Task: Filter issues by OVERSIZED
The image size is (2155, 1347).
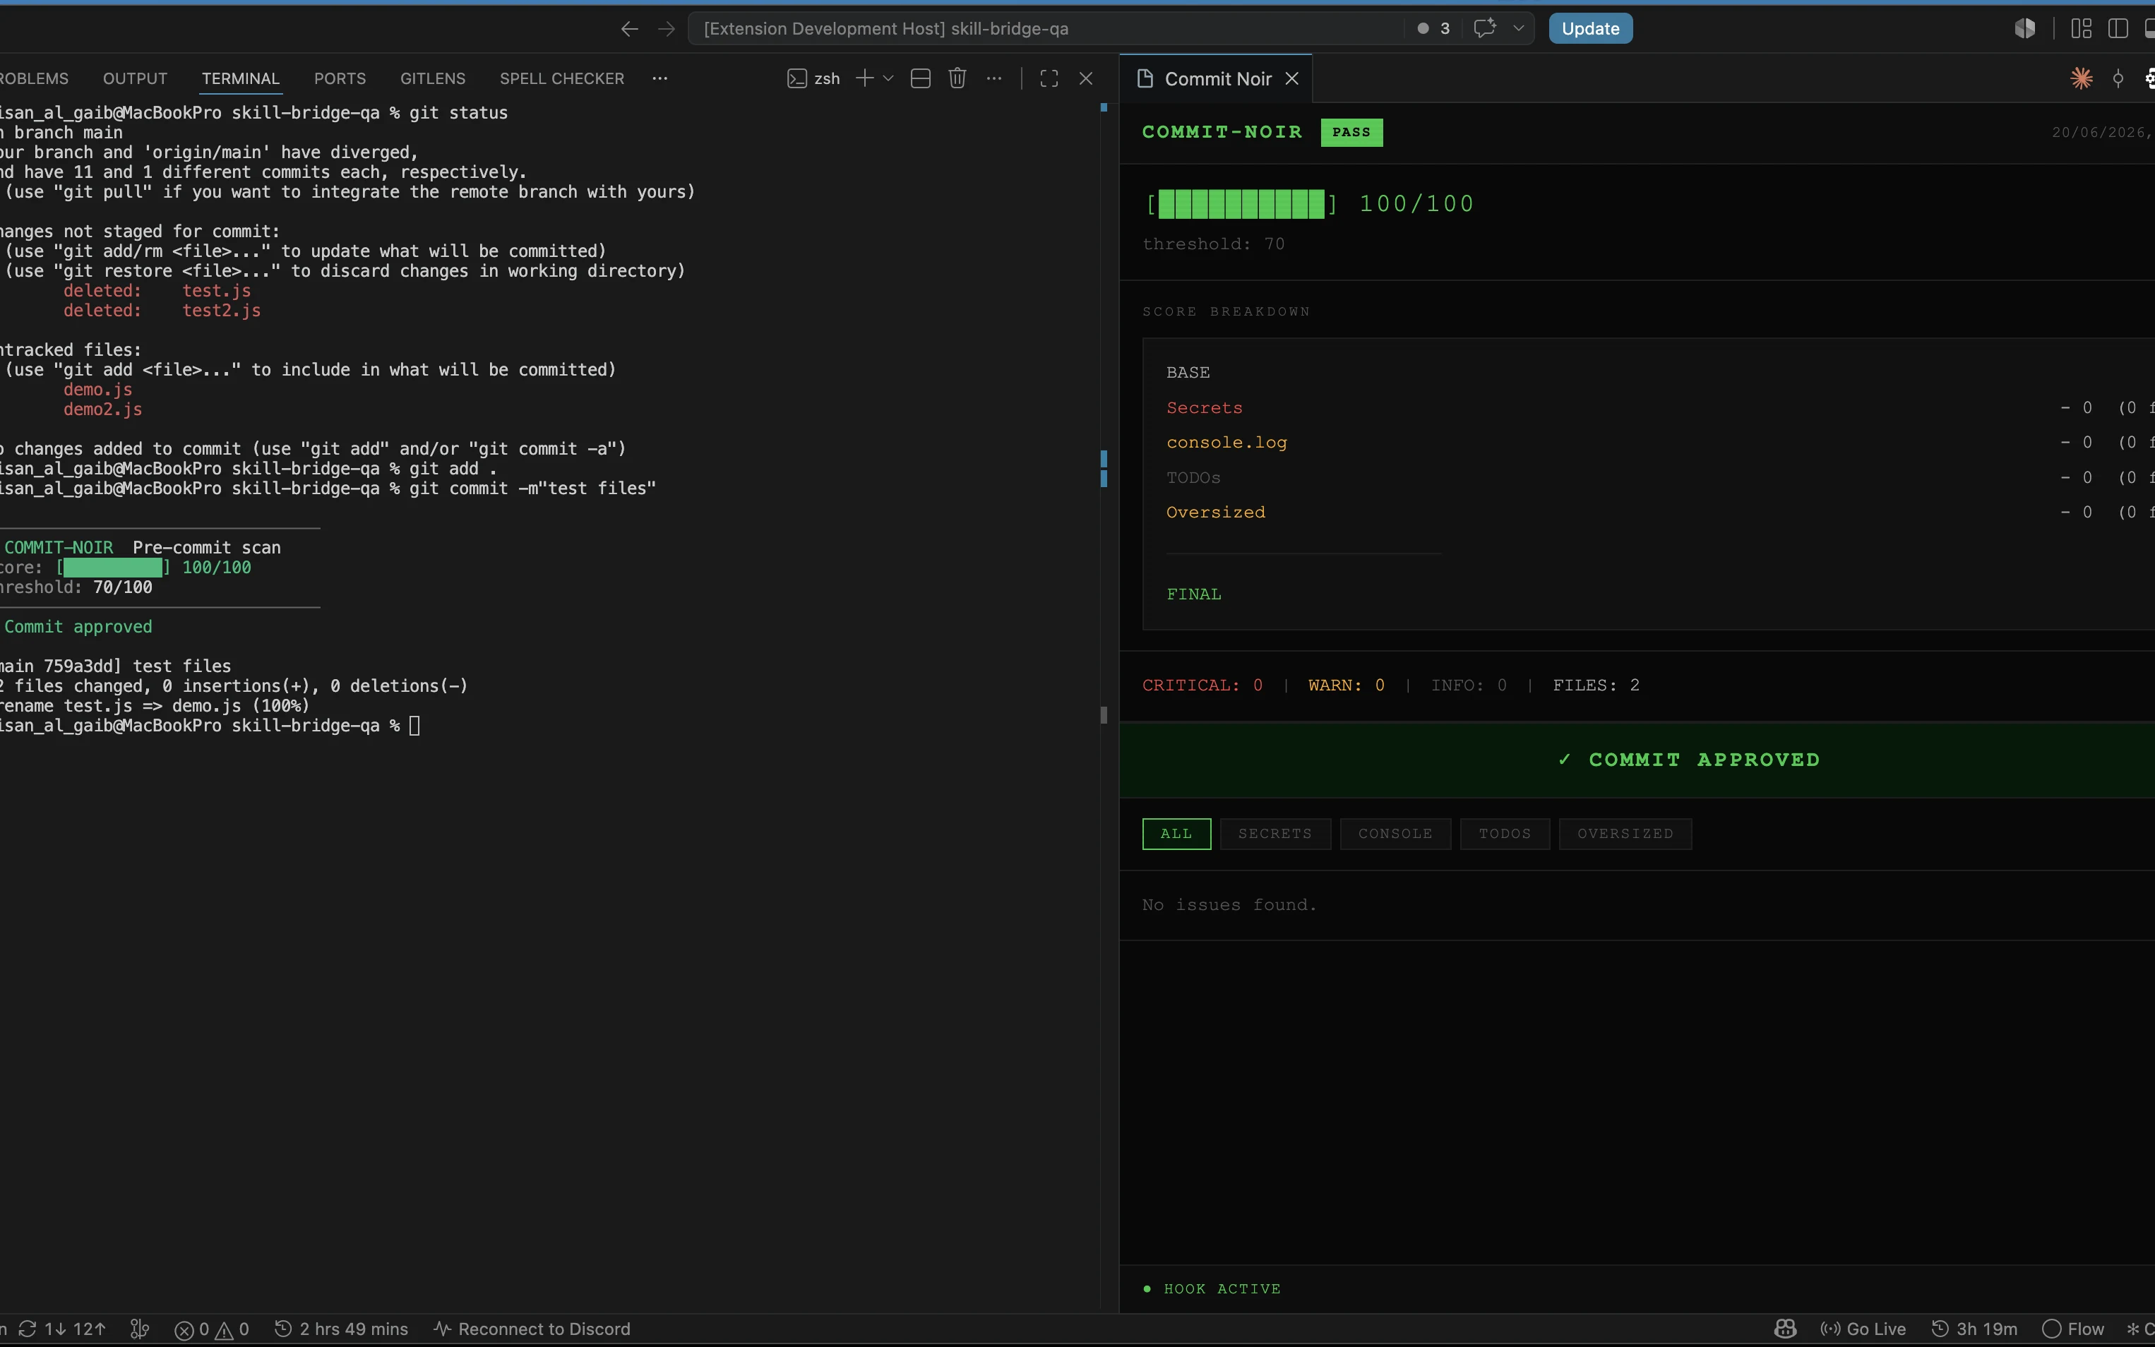Action: pyautogui.click(x=1625, y=834)
